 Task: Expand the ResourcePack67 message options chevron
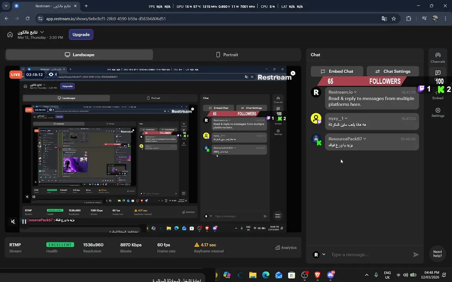pos(365,139)
